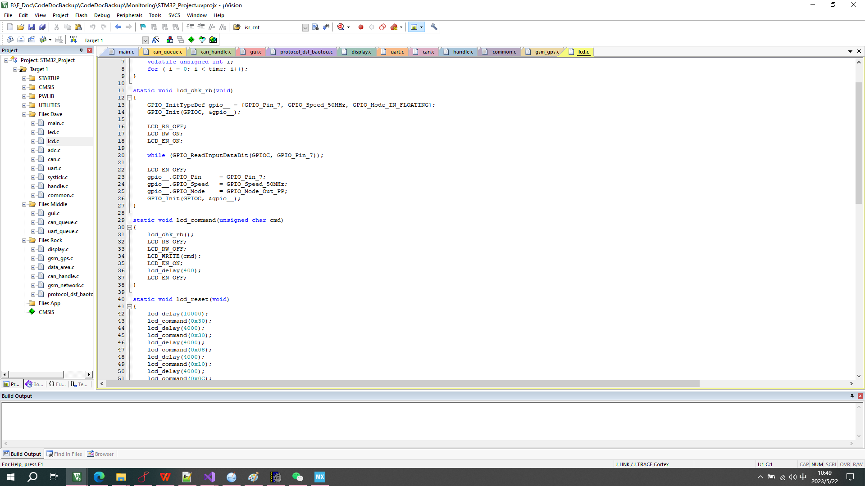This screenshot has width=865, height=486.
Task: Expand the PWLIB group node
Action: tap(24, 96)
